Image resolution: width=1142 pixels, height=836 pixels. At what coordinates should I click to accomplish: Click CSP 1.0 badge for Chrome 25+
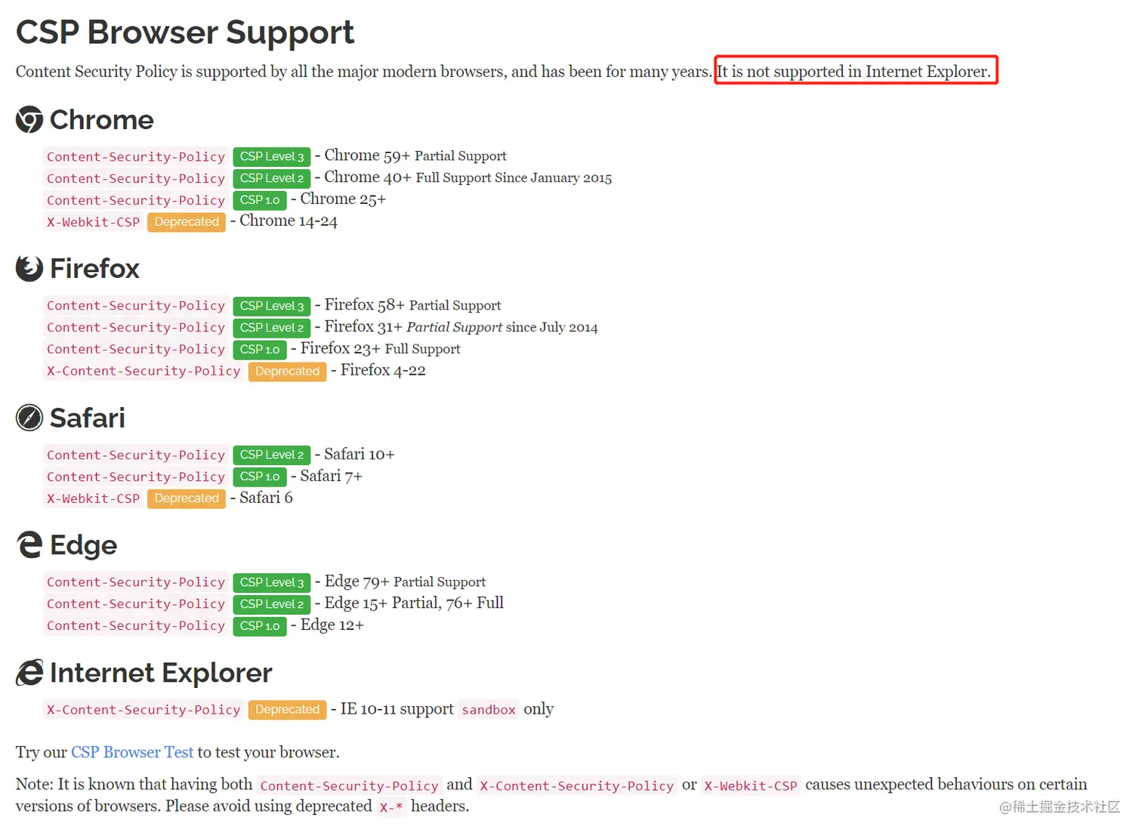pyautogui.click(x=260, y=200)
